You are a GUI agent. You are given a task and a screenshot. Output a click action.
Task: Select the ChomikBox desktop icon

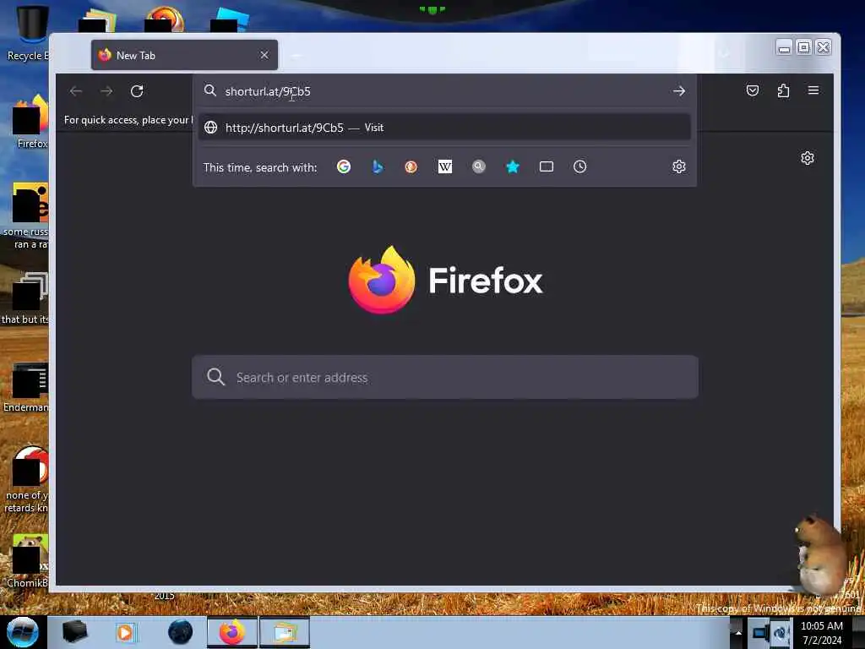(x=28, y=561)
